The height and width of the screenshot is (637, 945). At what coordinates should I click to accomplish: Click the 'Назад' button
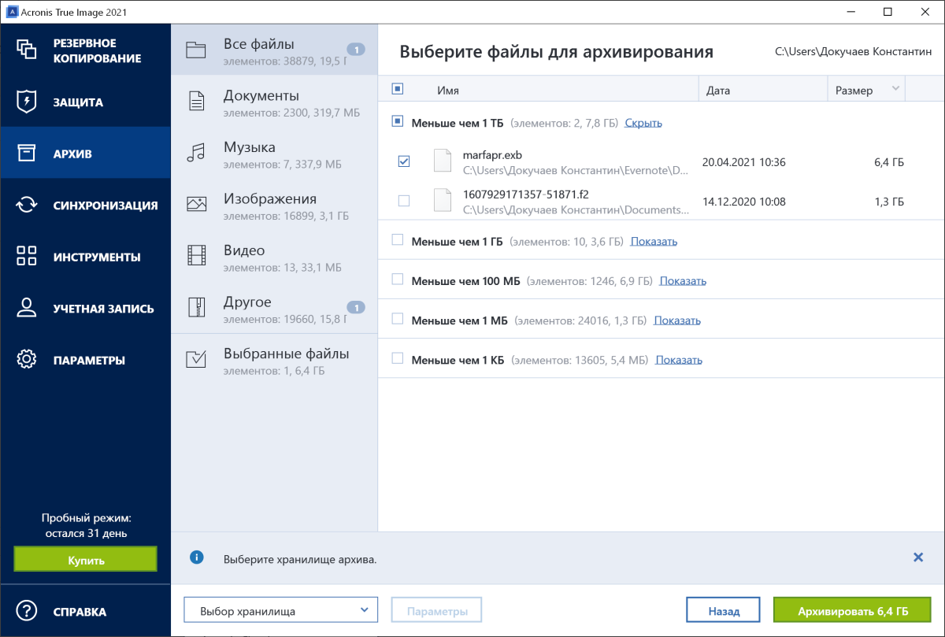click(x=723, y=610)
